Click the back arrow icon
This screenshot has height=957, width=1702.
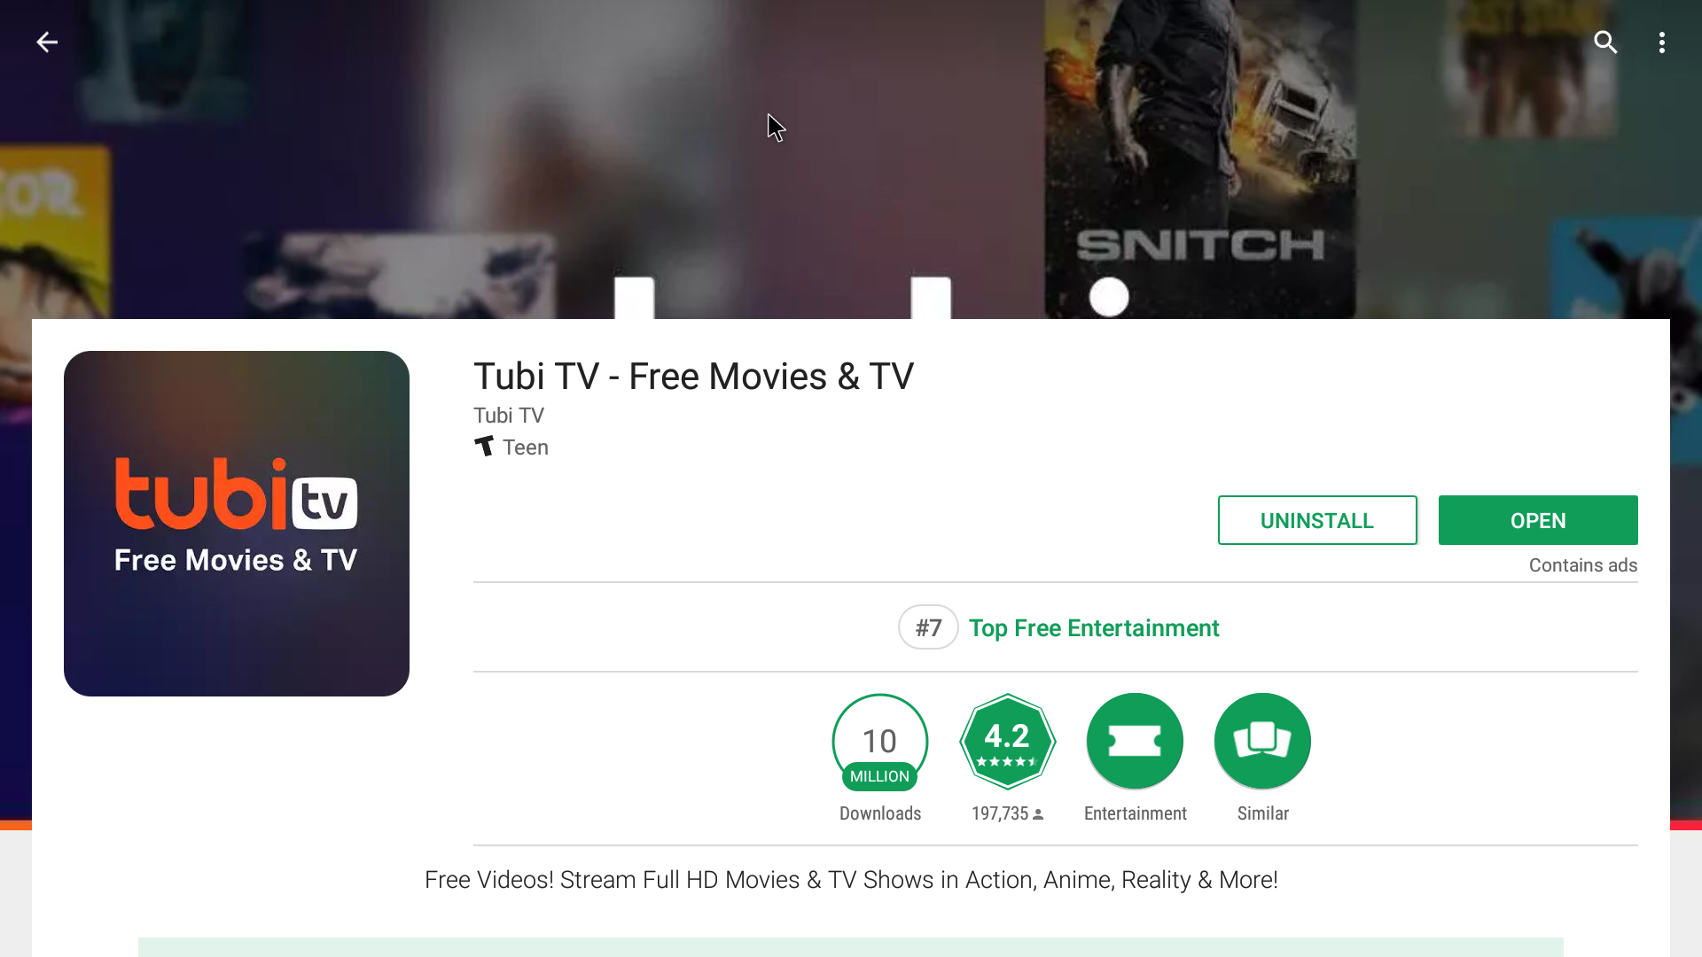[x=47, y=42]
